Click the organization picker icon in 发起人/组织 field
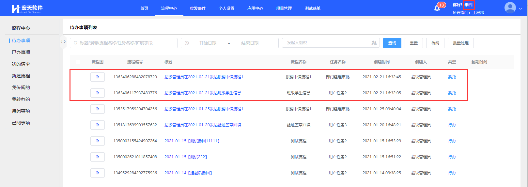The width and height of the screenshot is (528, 187). pyautogui.click(x=374, y=43)
